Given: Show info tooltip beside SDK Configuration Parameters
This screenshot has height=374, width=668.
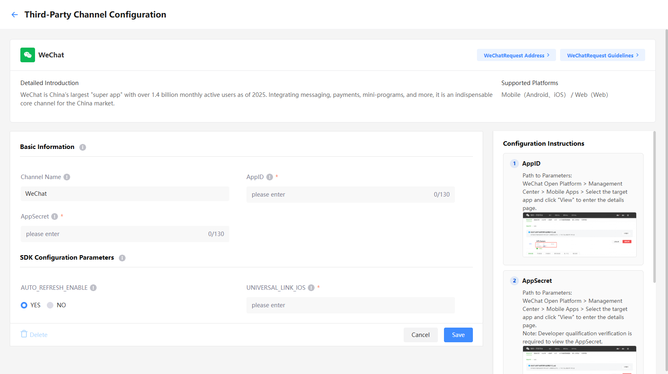Looking at the screenshot, I should tap(122, 258).
